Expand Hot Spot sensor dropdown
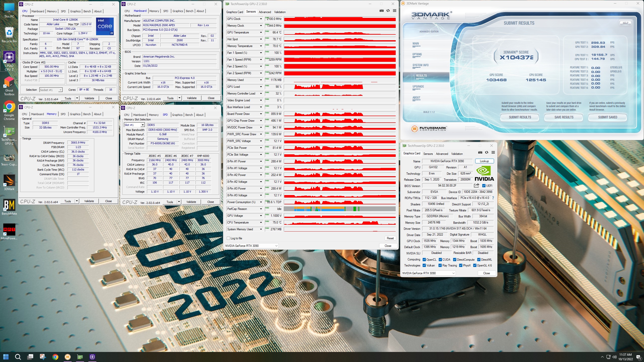The image size is (644, 362). click(x=261, y=39)
